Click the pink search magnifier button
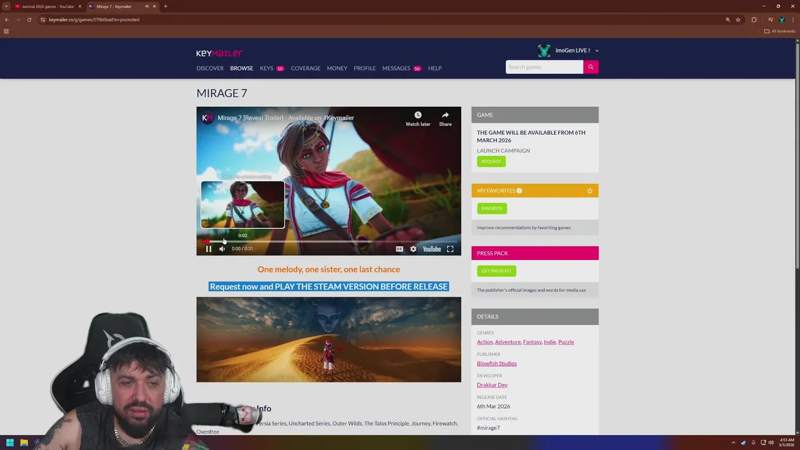Image resolution: width=800 pixels, height=450 pixels. coord(591,67)
